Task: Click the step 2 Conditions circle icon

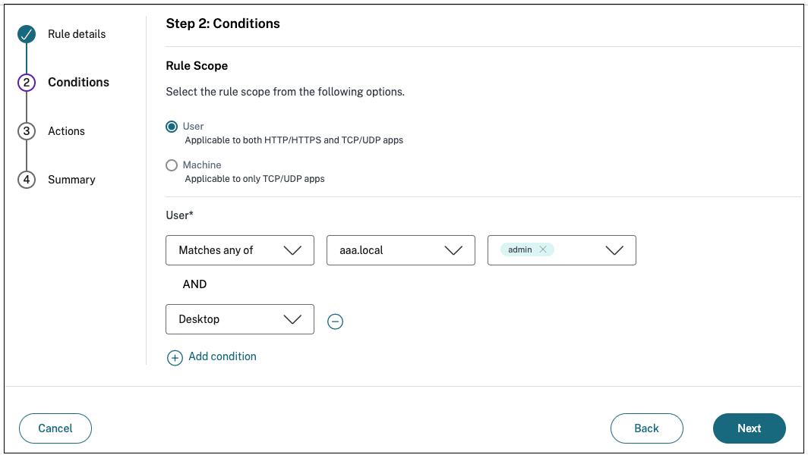Action: [27, 83]
